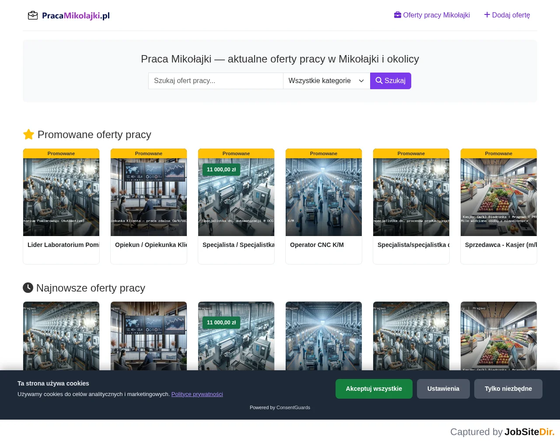Click Operator CNC K/M job title

pos(317,245)
